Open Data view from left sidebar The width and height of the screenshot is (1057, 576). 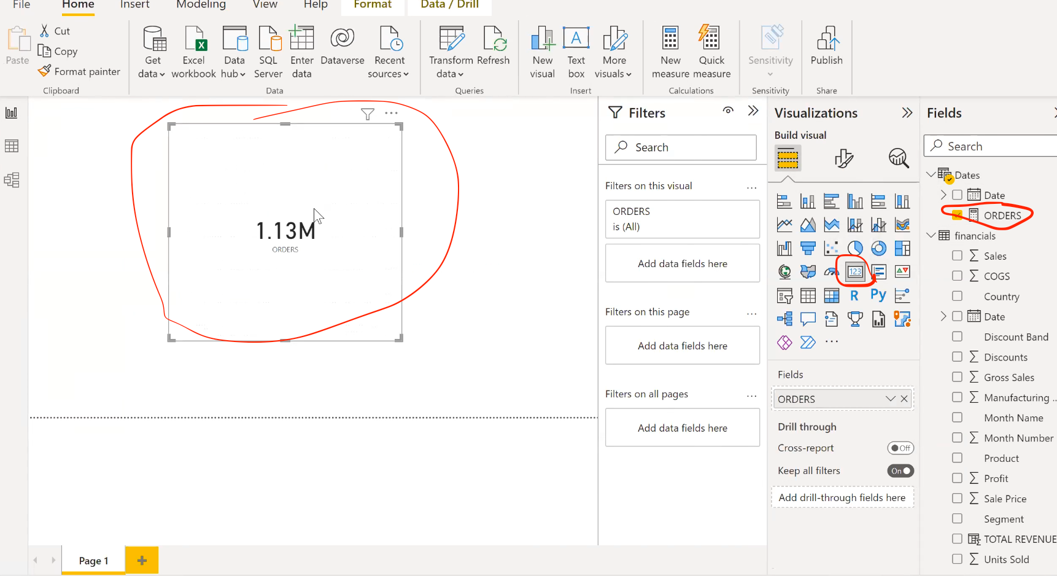coord(12,146)
